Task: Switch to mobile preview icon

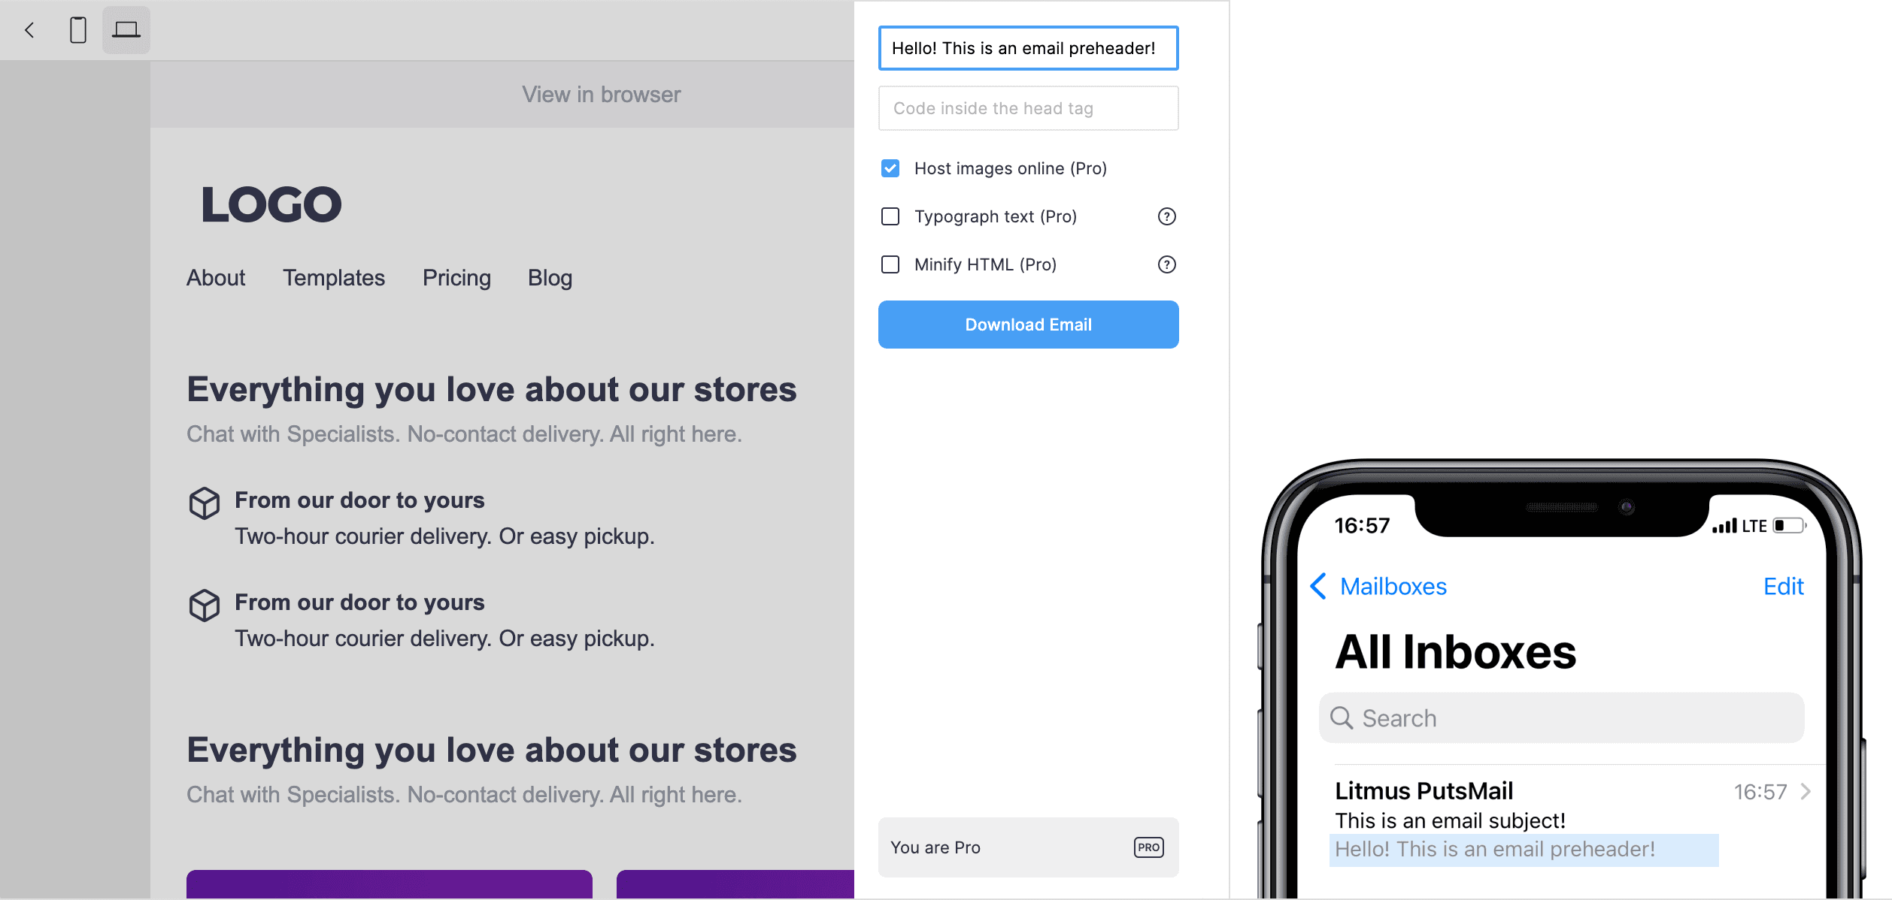Action: pos(78,30)
